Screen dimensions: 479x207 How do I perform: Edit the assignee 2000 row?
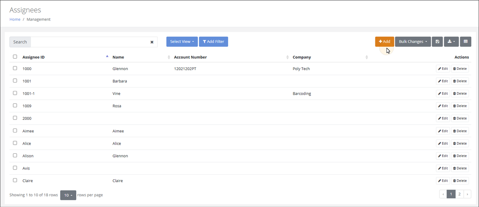click(443, 118)
